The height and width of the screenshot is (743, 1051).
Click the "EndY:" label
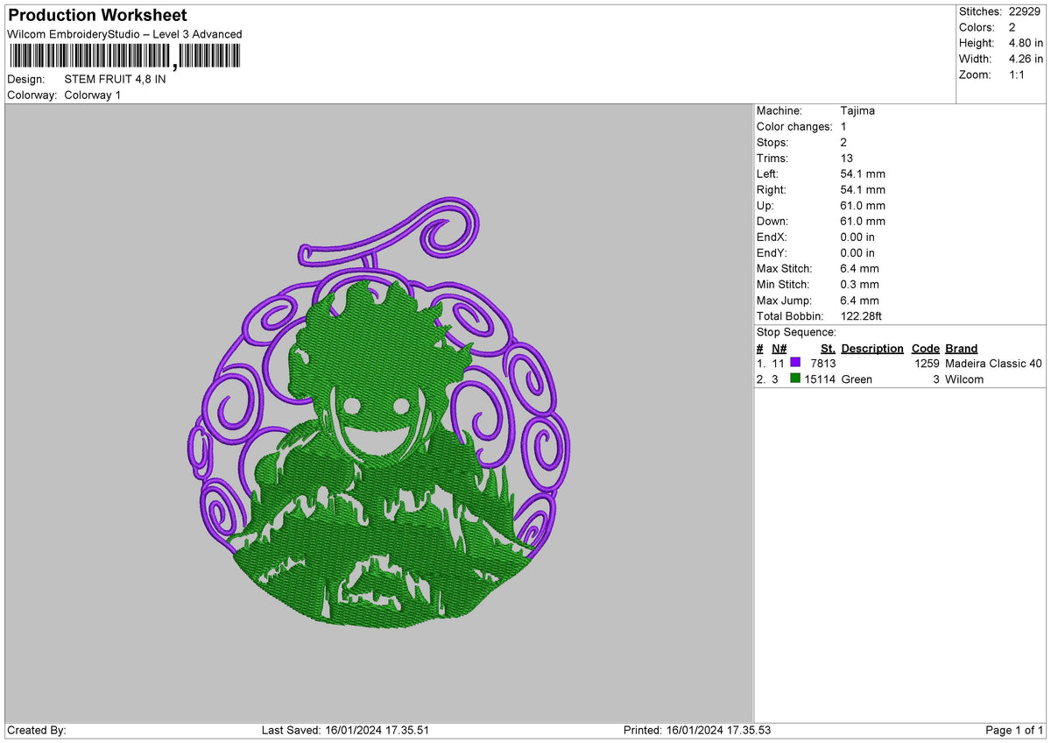coord(772,252)
